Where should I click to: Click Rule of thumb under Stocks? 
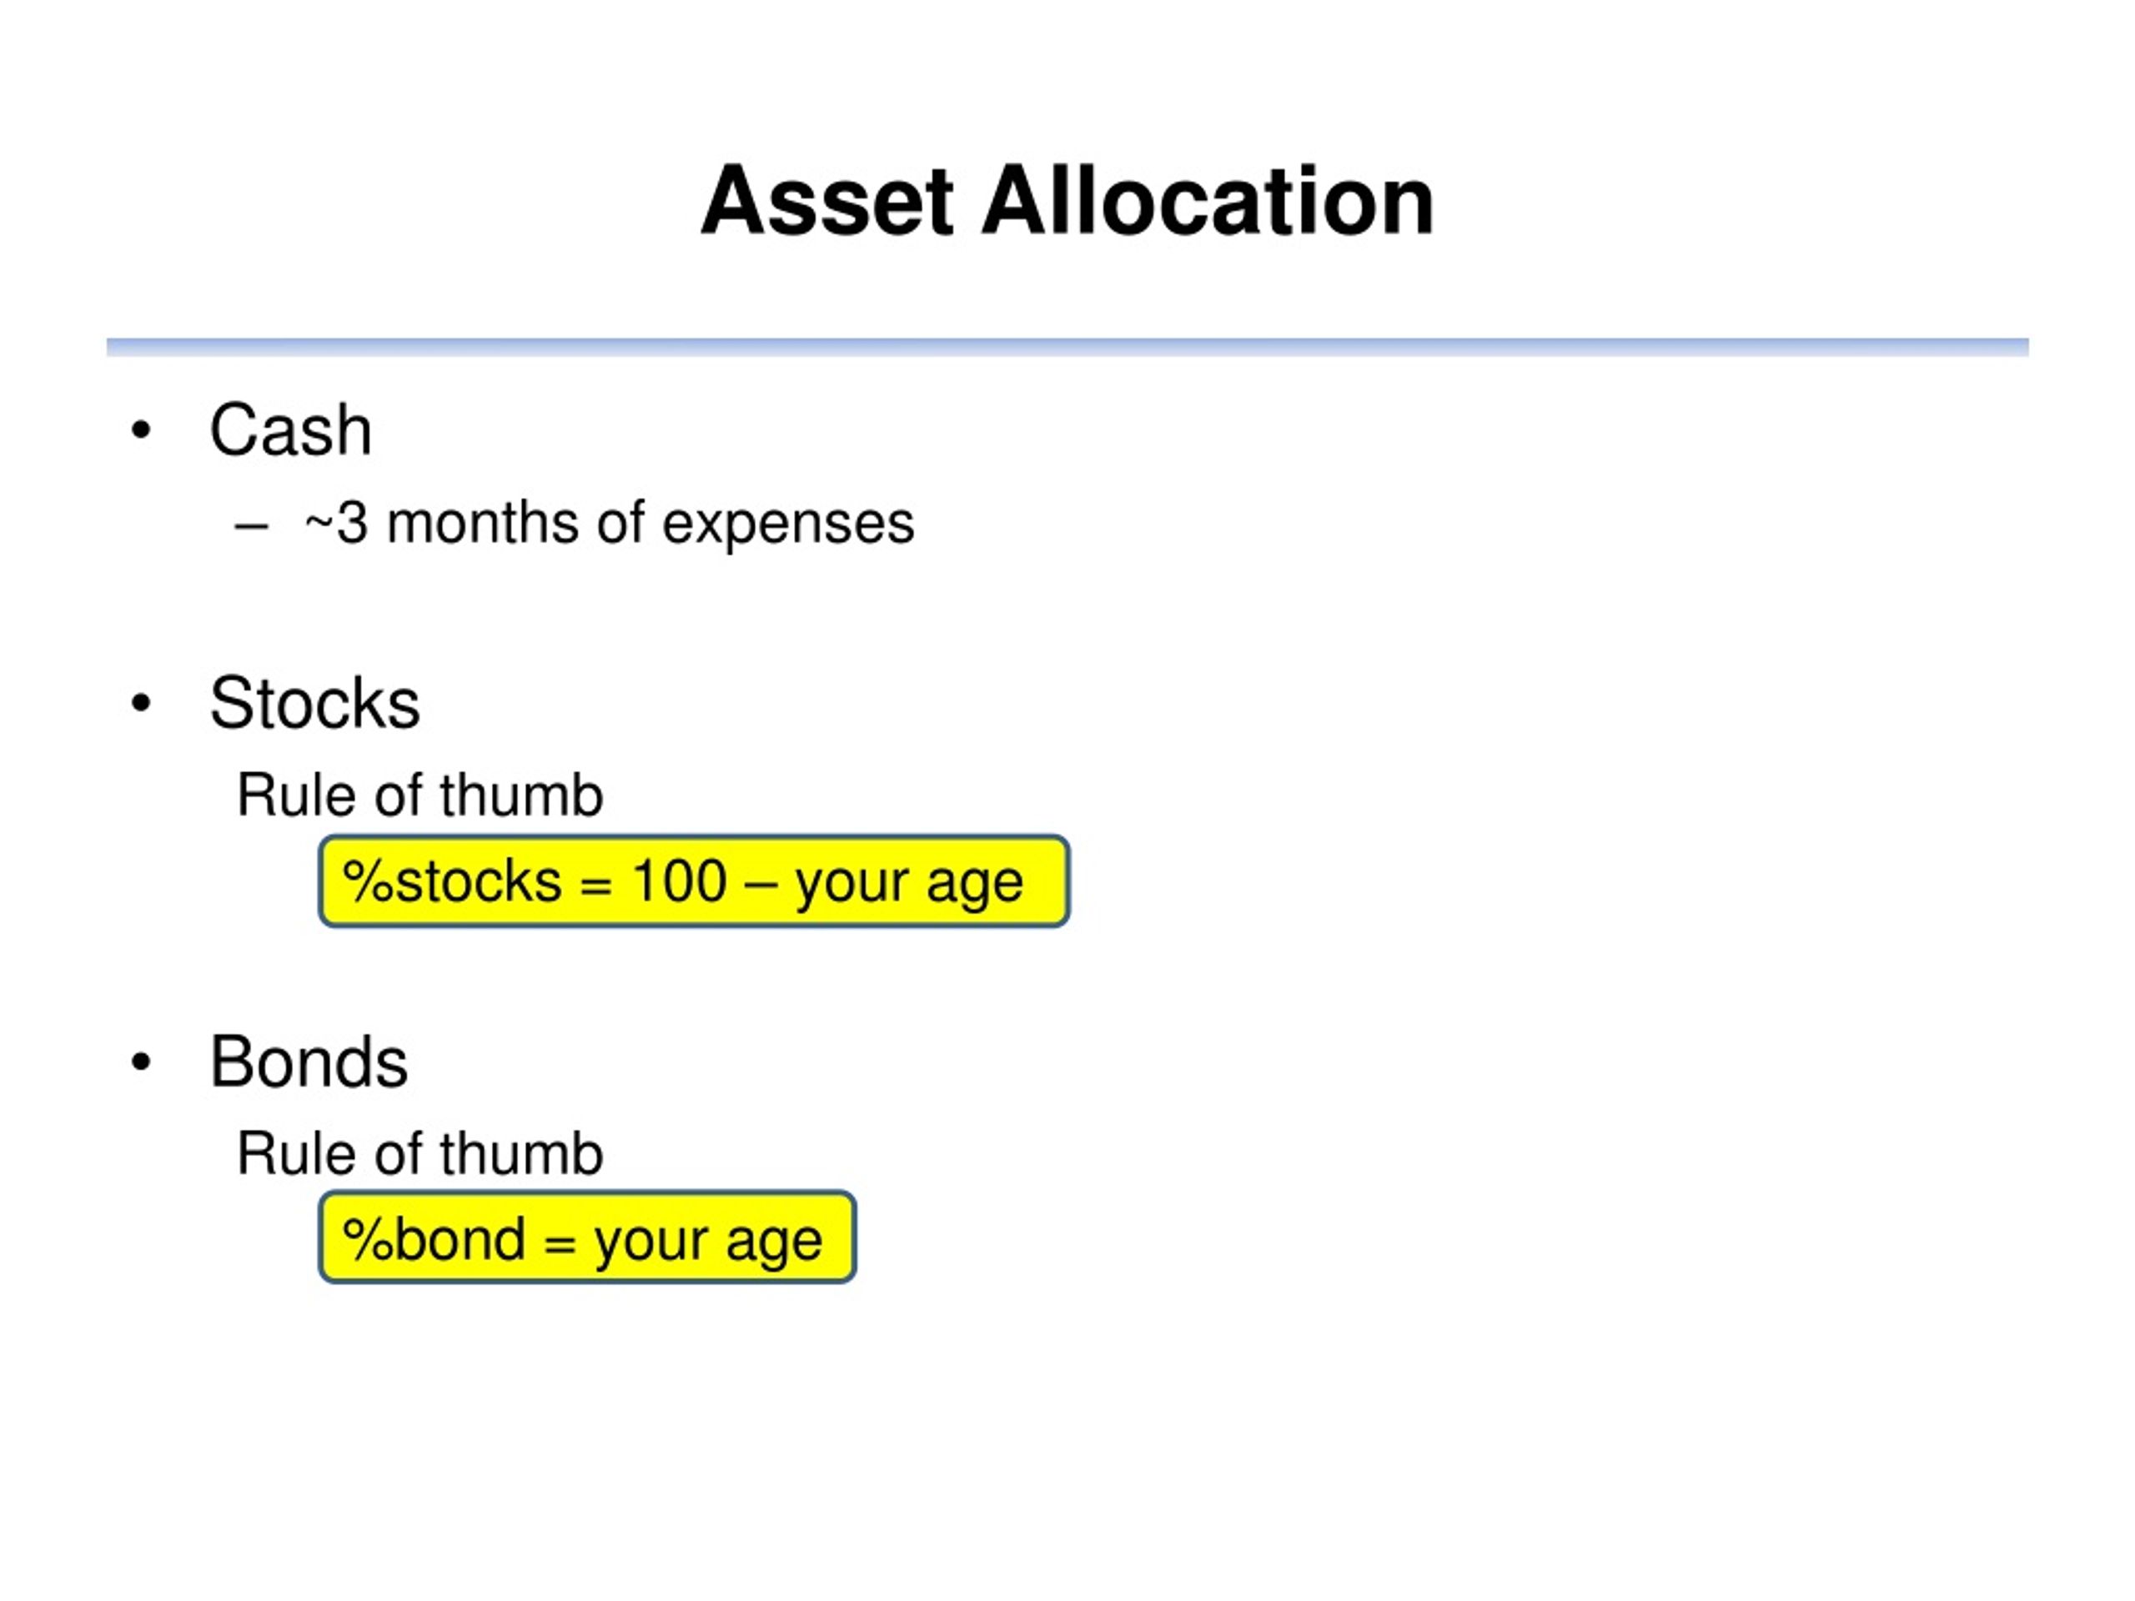419,795
